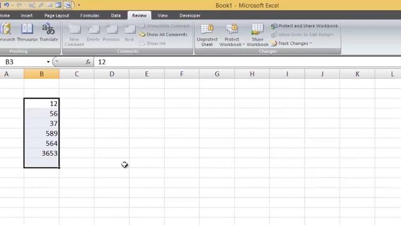Open the Name Box dropdown
Screen dimensions: 401x225
click(48, 62)
